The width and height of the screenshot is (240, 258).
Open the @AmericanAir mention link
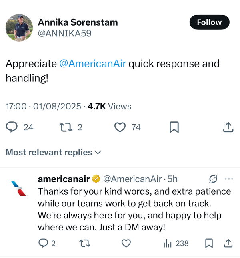93,64
